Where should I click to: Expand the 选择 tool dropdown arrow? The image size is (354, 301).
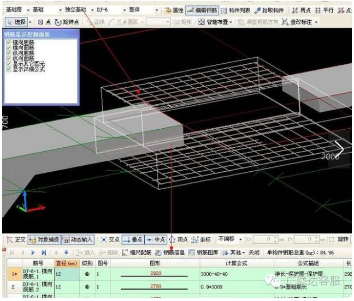30,22
